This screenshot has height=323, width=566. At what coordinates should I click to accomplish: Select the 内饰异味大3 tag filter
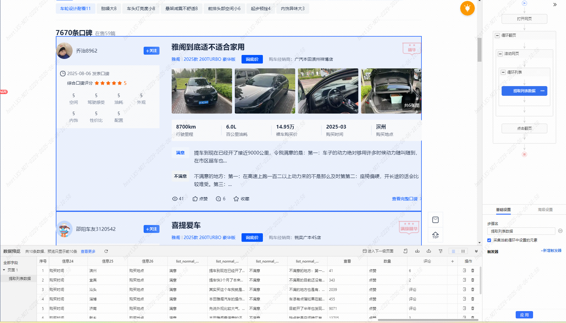(293, 9)
